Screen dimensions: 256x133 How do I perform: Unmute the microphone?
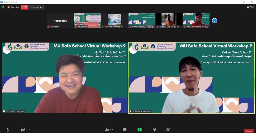click(x=8, y=130)
